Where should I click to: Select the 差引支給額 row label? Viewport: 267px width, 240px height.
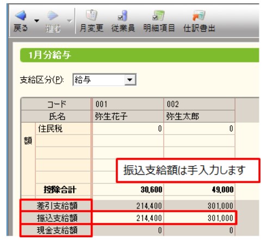[x=56, y=206]
